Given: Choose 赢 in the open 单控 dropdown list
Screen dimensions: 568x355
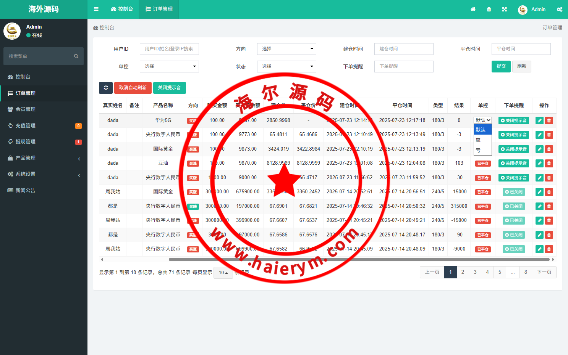Looking at the screenshot, I should [x=478, y=140].
